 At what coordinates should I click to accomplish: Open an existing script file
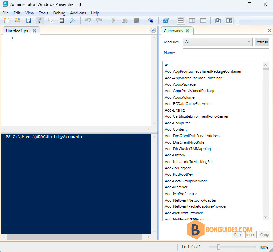coord(17,20)
